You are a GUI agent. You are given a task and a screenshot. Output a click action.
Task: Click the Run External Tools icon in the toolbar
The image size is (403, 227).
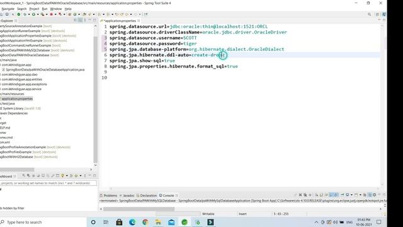pos(42,15)
